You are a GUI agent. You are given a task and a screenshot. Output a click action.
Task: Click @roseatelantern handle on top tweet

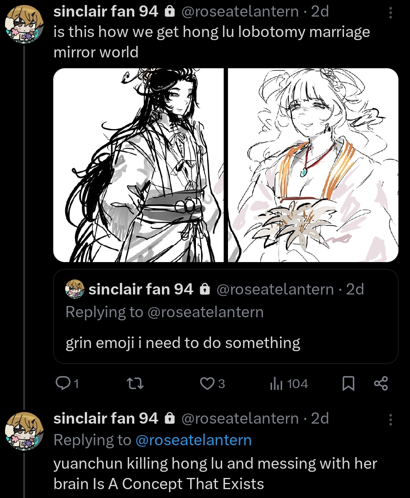click(x=240, y=12)
